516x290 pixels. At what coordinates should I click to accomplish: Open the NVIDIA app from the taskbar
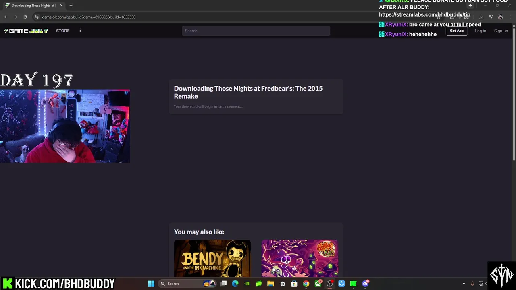coord(247,284)
